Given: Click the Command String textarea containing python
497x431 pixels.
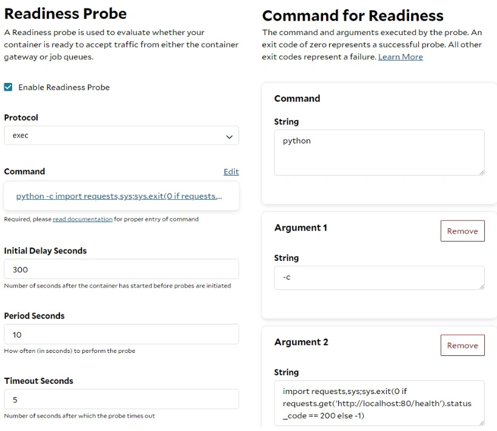Looking at the screenshot, I should [379, 153].
